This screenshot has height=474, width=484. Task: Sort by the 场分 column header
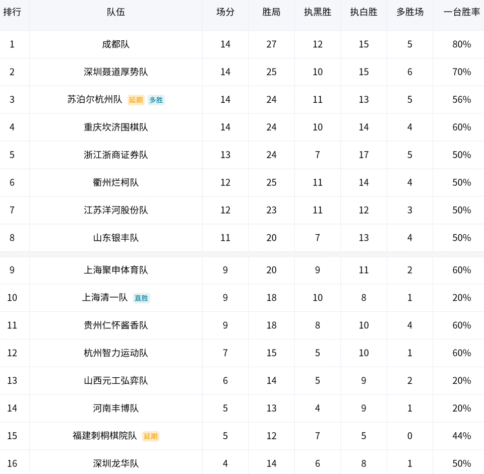coord(225,13)
